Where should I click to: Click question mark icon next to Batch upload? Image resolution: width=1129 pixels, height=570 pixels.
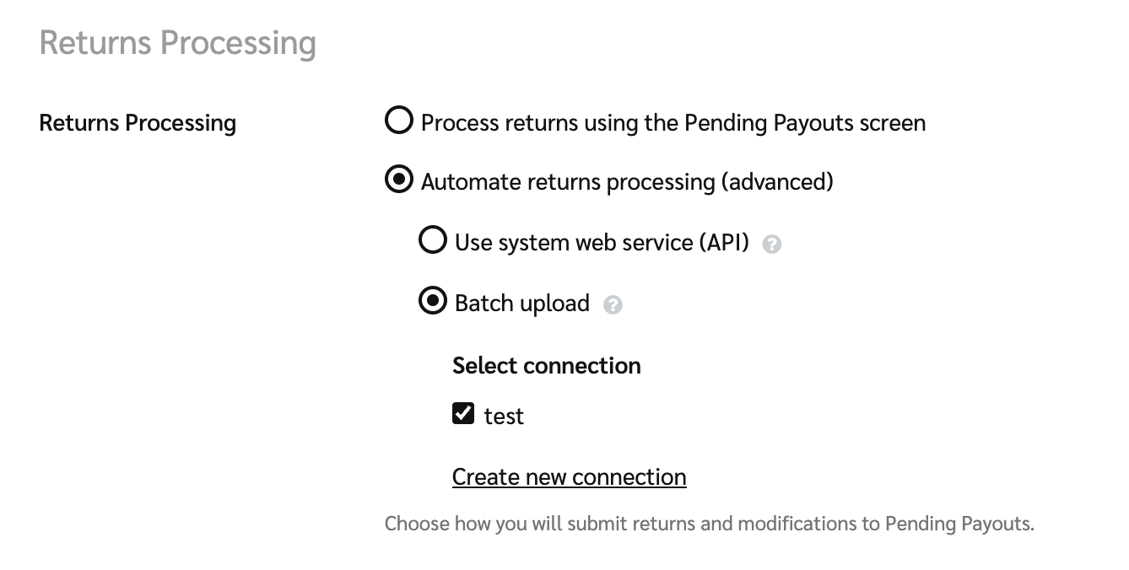click(613, 305)
